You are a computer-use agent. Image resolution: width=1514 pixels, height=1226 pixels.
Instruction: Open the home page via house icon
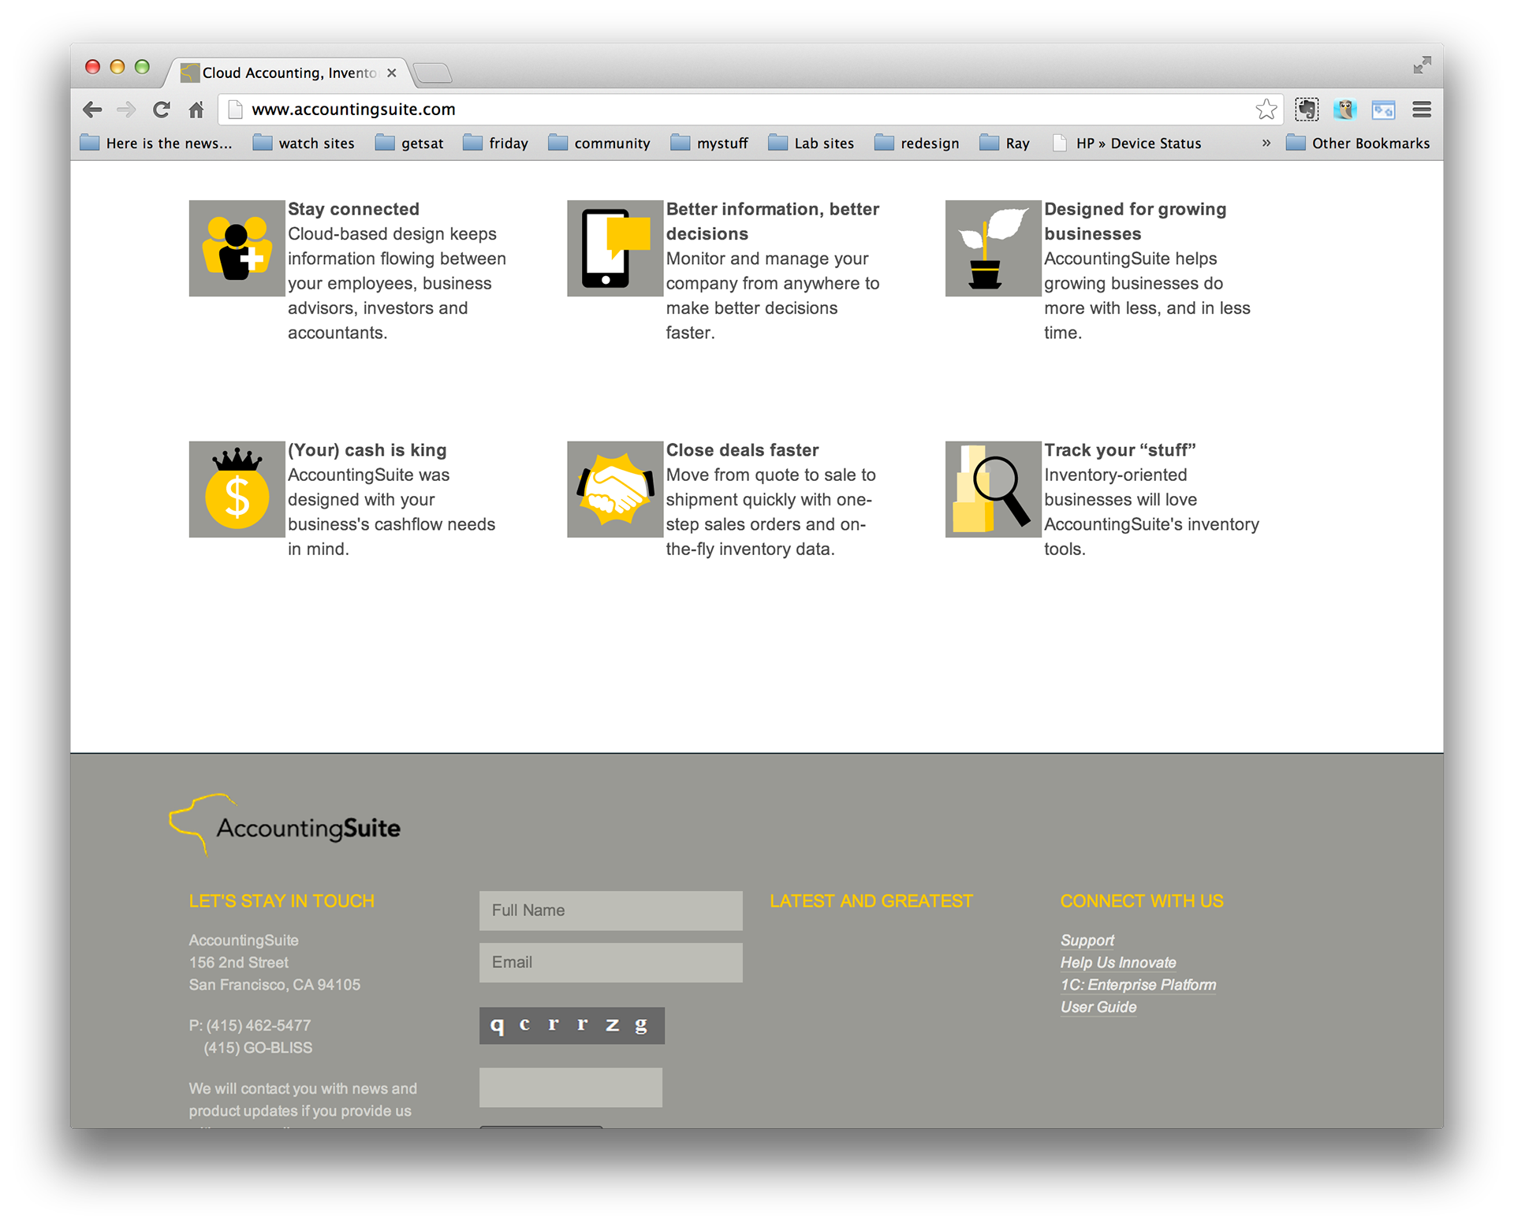pos(196,110)
